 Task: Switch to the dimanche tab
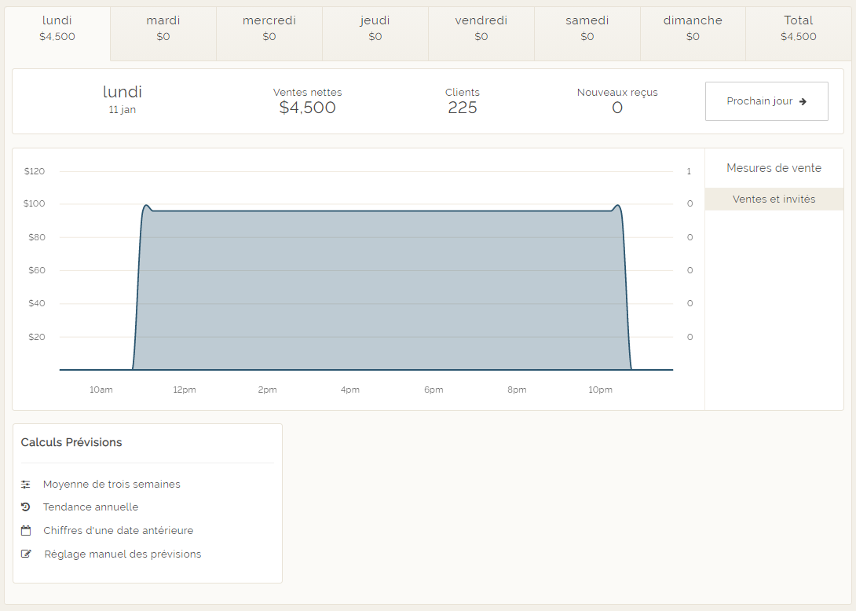(693, 28)
